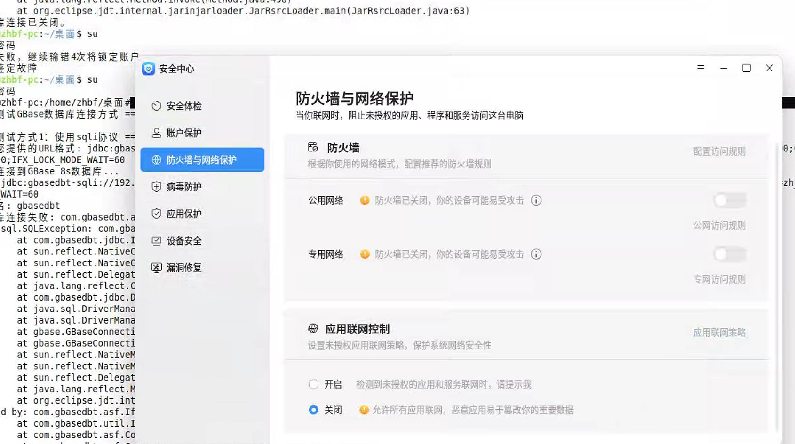Image resolution: width=795 pixels, height=444 pixels.
Task: Click terminal line 'at gbase.GBaseConnecti' first occurrence
Action: (76, 332)
